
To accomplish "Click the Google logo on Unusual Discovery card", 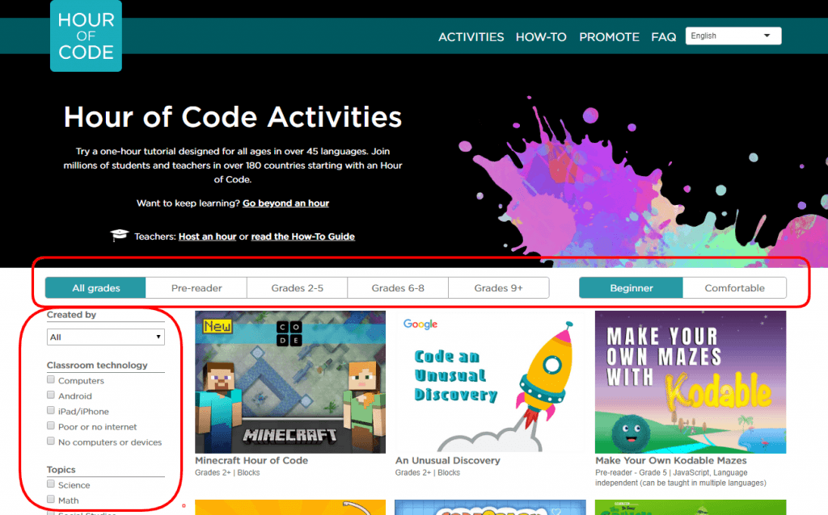I will coord(420,324).
